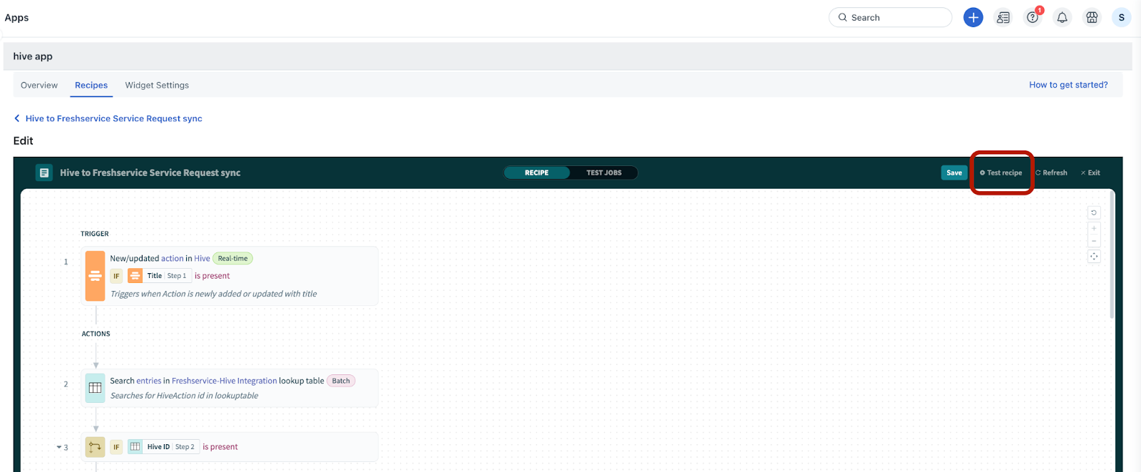The height and width of the screenshot is (472, 1141).
Task: Open the S profile avatar
Action: [1121, 17]
